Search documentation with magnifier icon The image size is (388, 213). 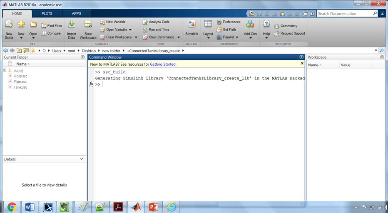click(375, 13)
